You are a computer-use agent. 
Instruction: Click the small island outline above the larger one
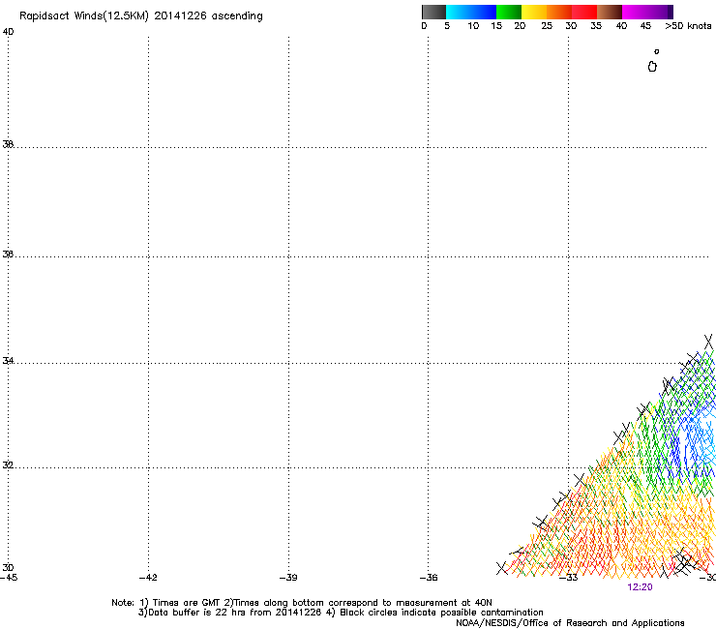point(657,51)
